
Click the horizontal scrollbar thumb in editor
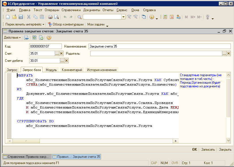[x=26, y=141]
